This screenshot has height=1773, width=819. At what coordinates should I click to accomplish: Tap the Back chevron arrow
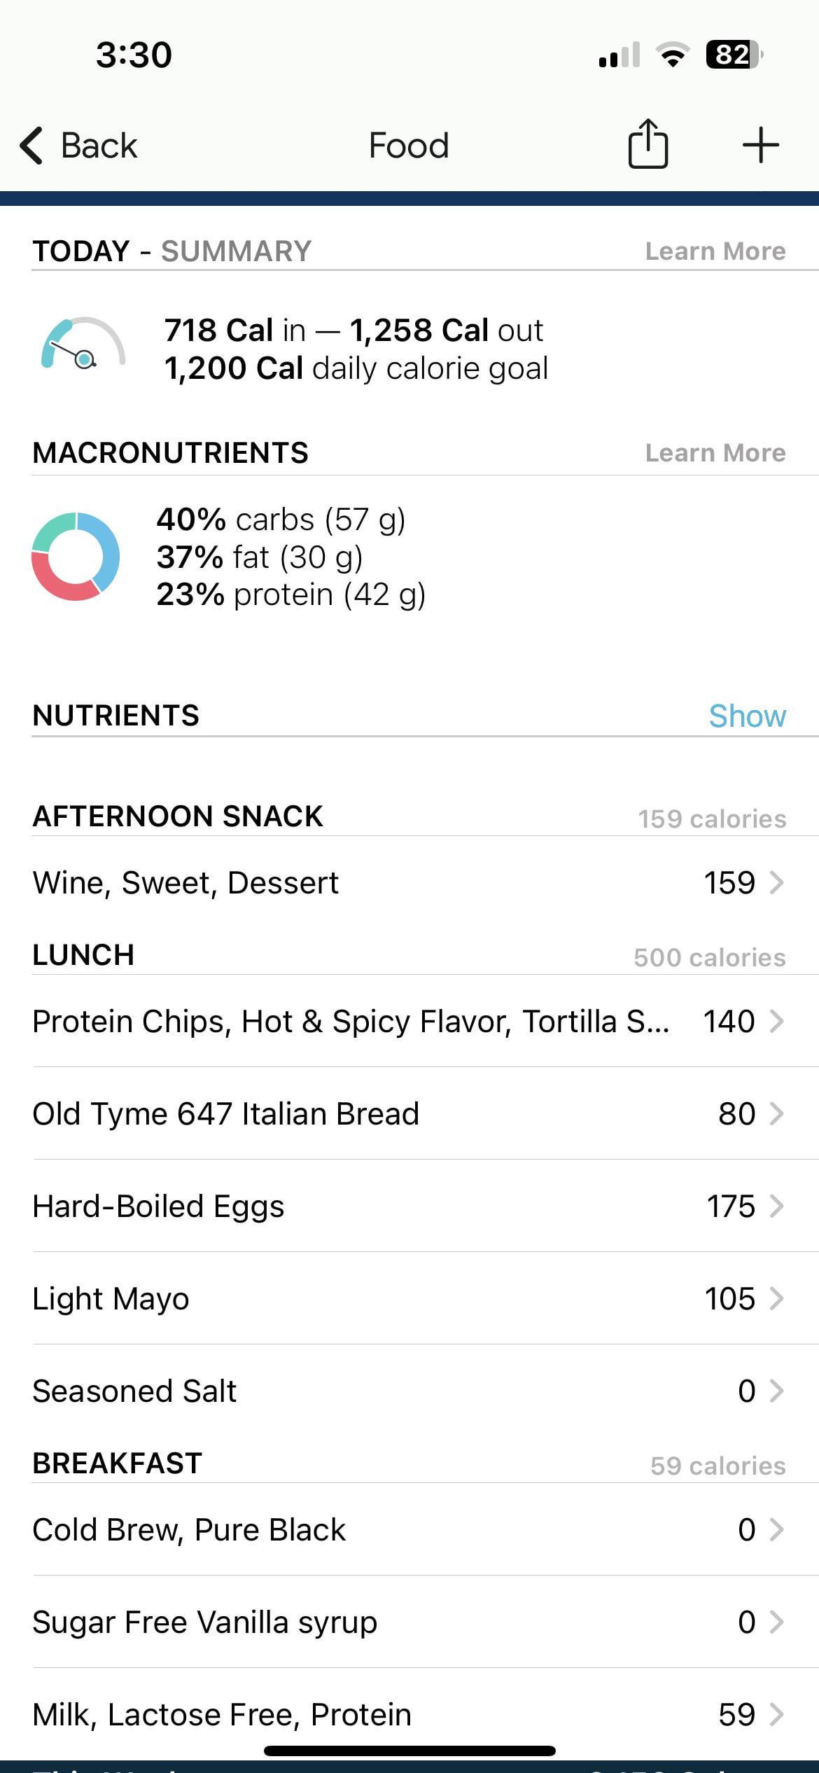click(x=31, y=146)
